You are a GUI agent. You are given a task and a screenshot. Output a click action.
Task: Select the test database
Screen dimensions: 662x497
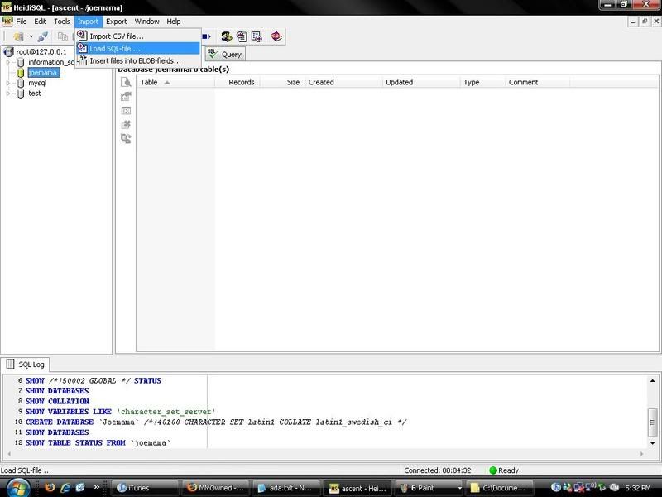coord(35,94)
